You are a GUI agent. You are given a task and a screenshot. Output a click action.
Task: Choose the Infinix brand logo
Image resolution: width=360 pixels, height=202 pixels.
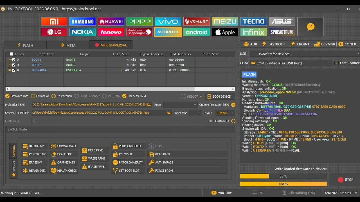click(254, 32)
